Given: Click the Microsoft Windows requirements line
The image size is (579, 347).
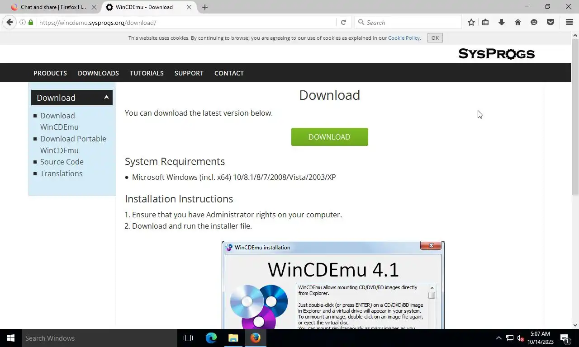Looking at the screenshot, I should (234, 177).
